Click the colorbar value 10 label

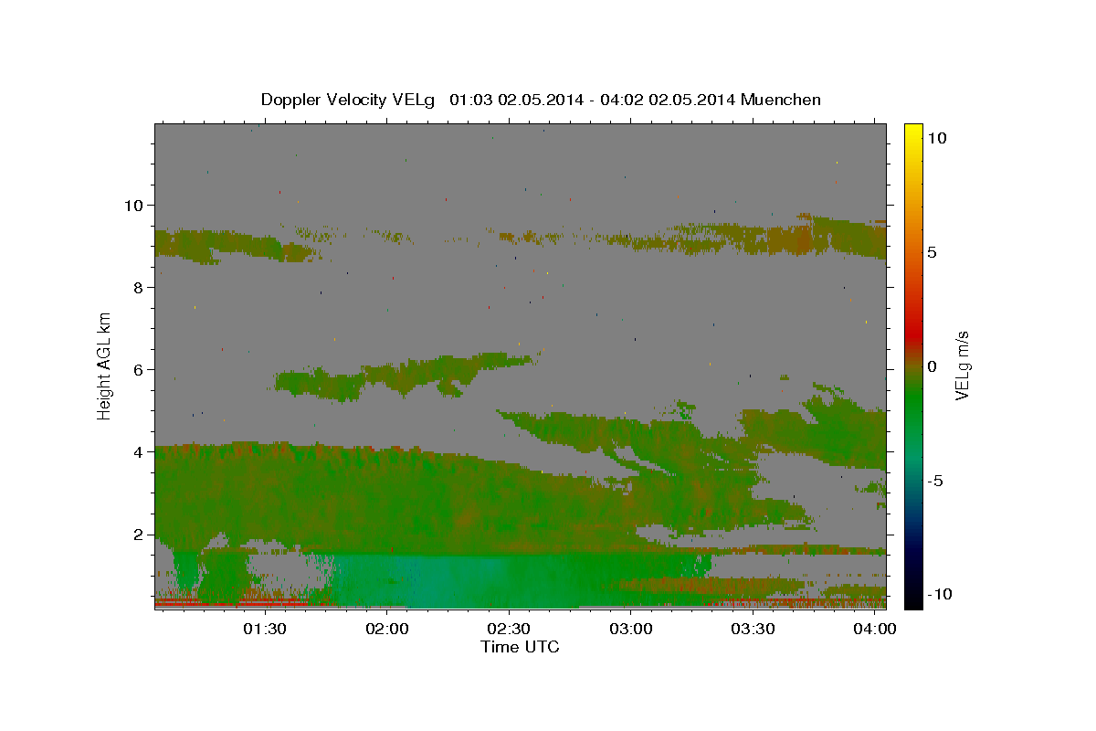(936, 137)
